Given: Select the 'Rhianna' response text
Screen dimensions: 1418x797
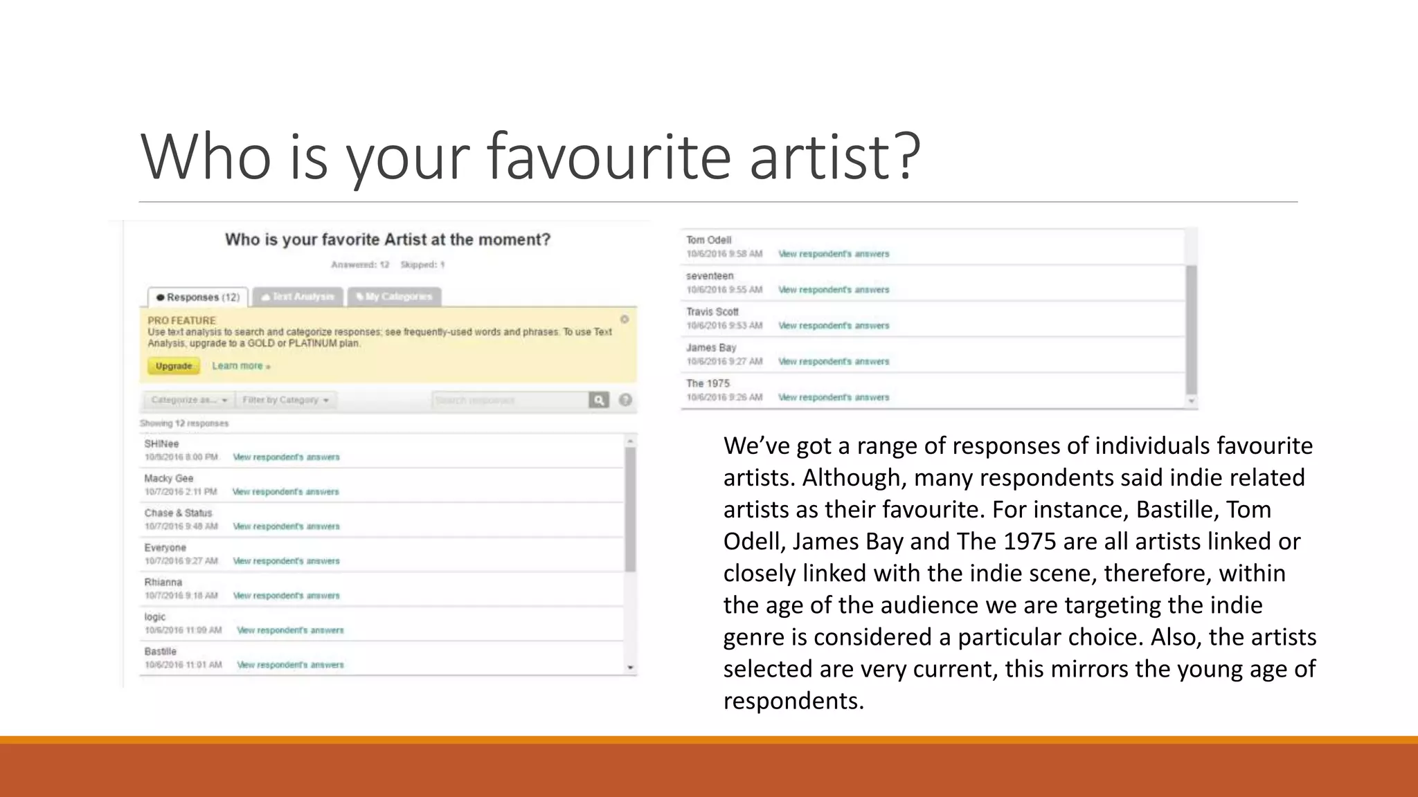Looking at the screenshot, I should (x=163, y=582).
